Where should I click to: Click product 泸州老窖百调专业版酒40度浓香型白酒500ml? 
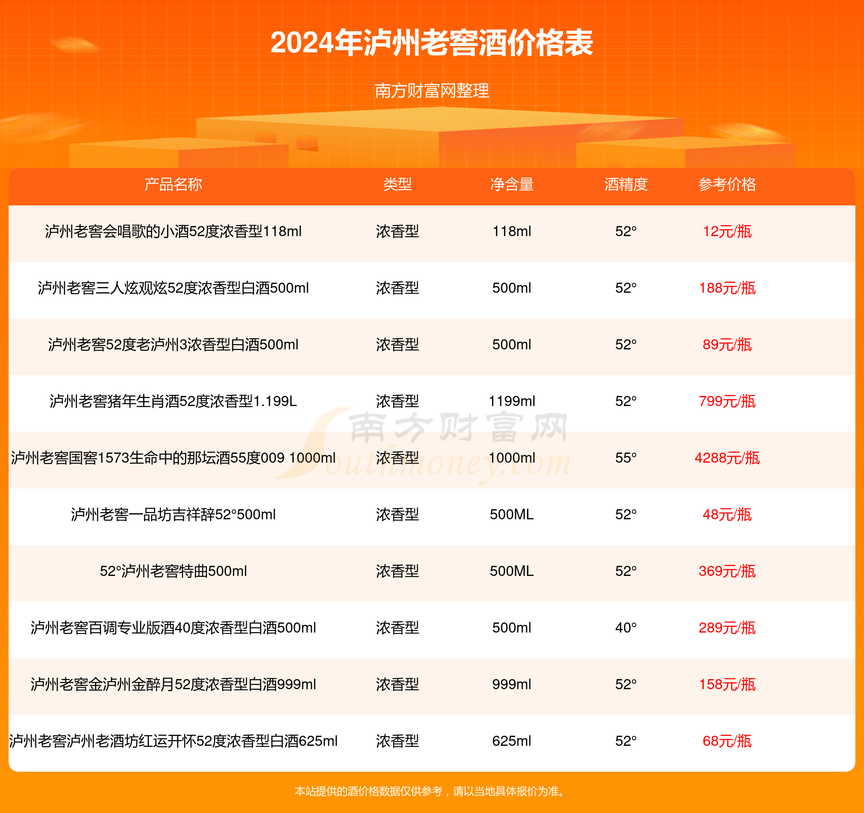(x=173, y=628)
